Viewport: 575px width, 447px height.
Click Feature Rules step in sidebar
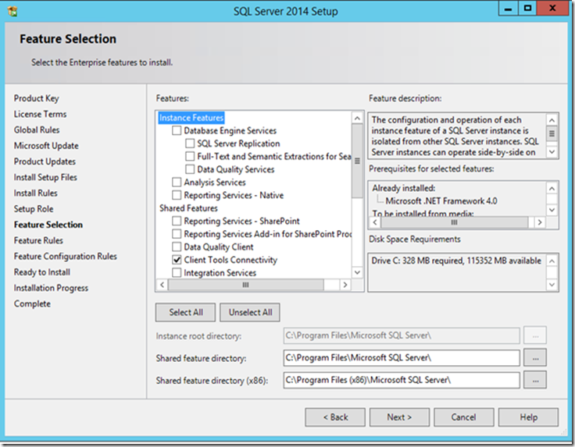[x=38, y=240]
